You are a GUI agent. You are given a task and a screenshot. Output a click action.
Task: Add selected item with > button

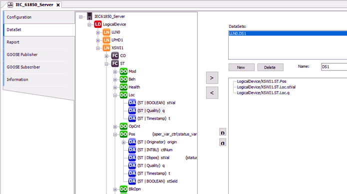pos(212,78)
